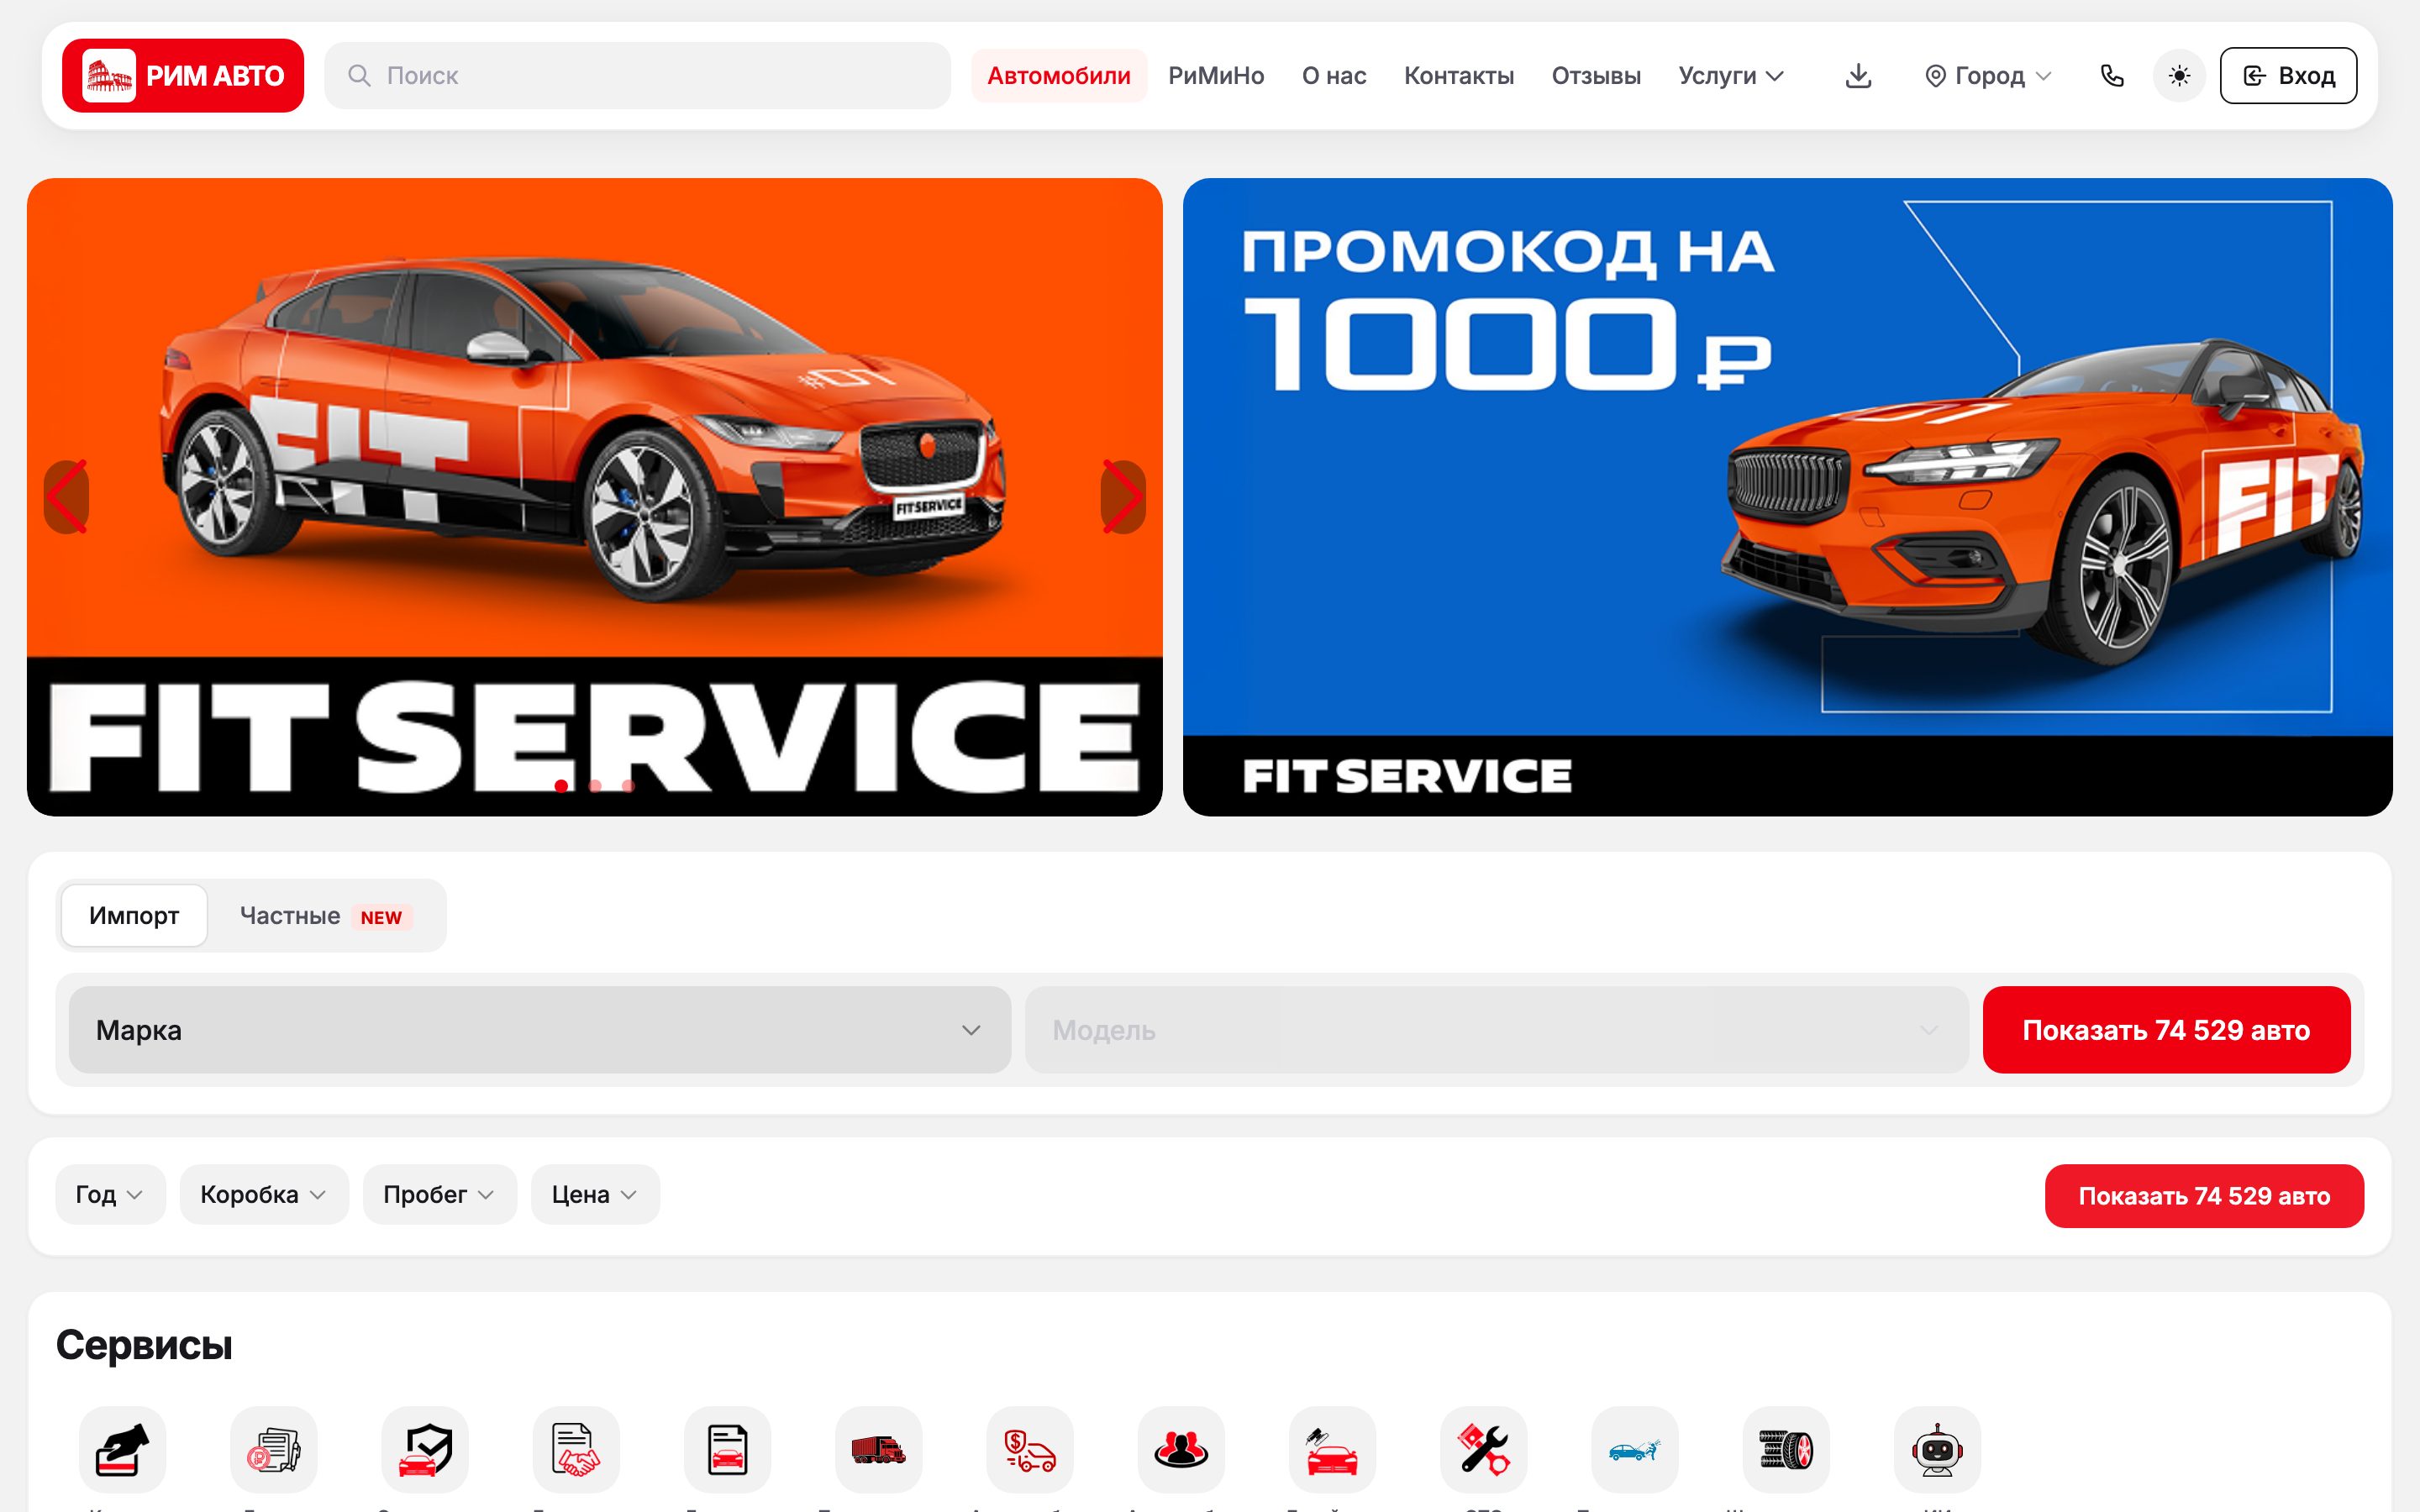2420x1512 pixels.
Task: Open the car detailing polish service icon
Action: coord(1332,1450)
